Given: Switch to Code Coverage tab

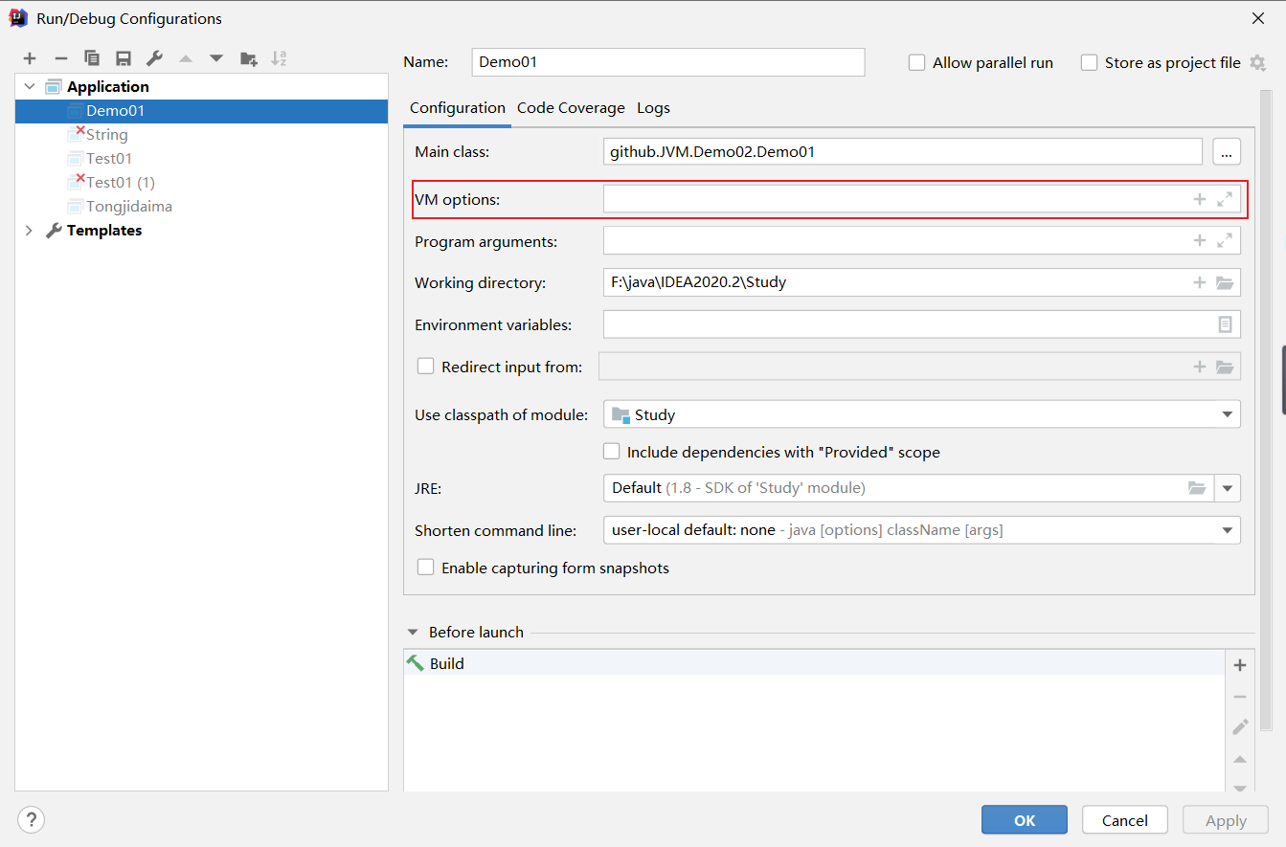Looking at the screenshot, I should pyautogui.click(x=571, y=108).
